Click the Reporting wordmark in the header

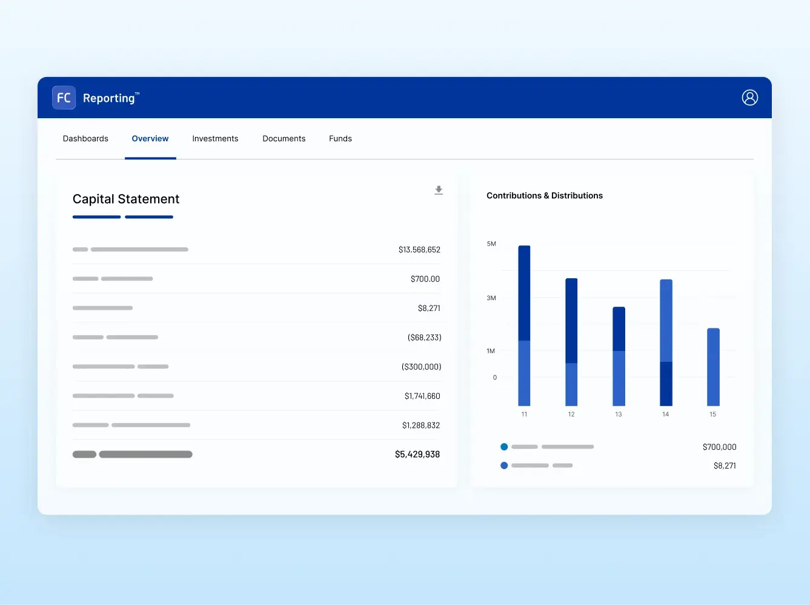click(110, 98)
